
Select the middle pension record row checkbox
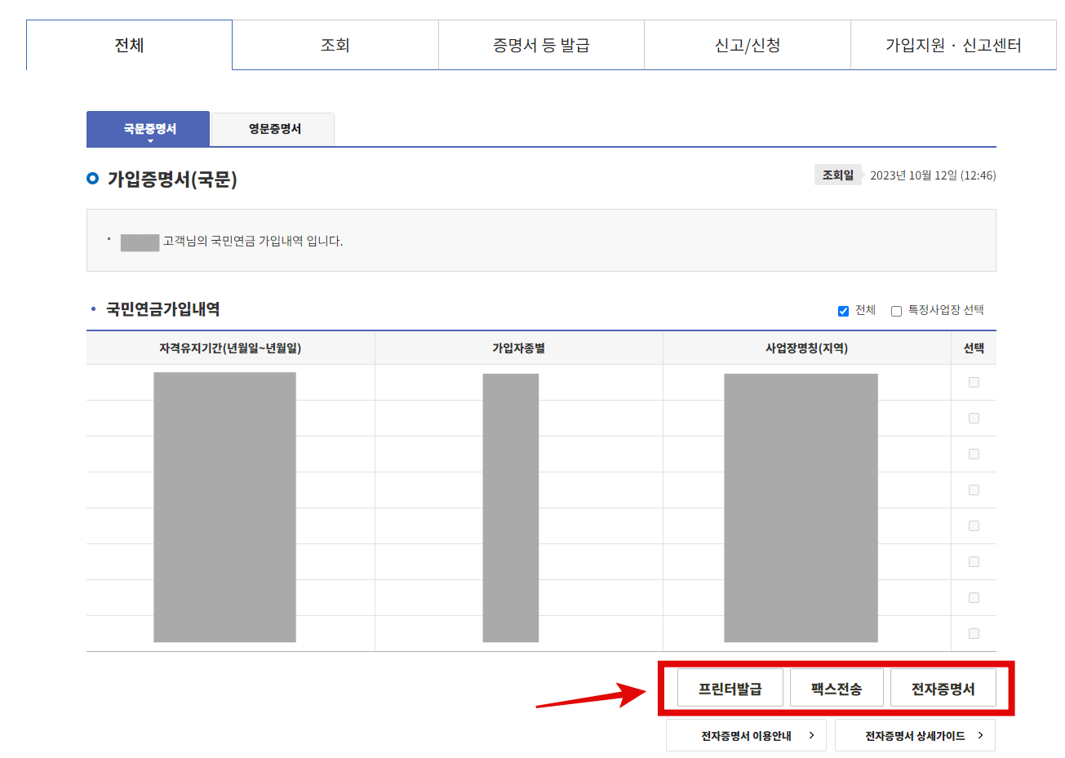point(973,490)
